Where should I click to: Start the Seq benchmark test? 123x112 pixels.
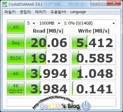(16, 42)
